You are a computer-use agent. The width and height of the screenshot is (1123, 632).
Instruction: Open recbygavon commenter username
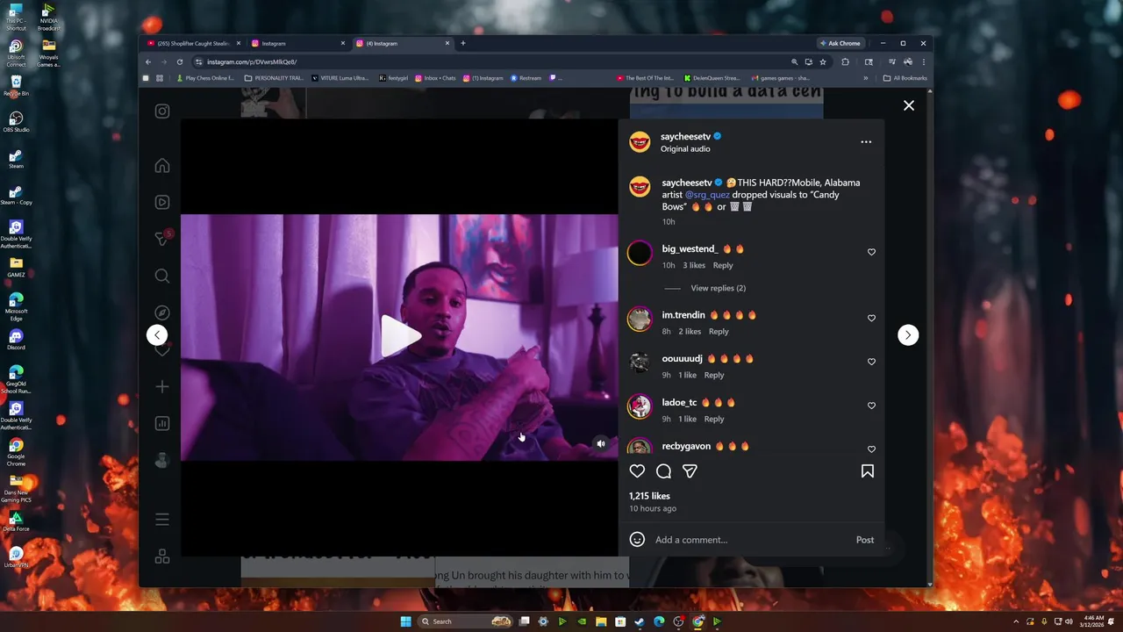[686, 446]
